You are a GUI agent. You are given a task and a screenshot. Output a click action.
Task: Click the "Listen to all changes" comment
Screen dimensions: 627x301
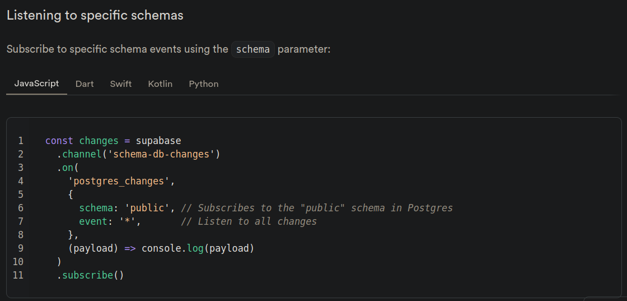[249, 221]
